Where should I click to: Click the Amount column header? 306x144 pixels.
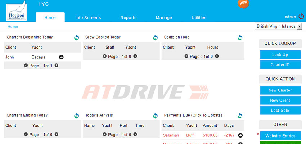coord(210,126)
